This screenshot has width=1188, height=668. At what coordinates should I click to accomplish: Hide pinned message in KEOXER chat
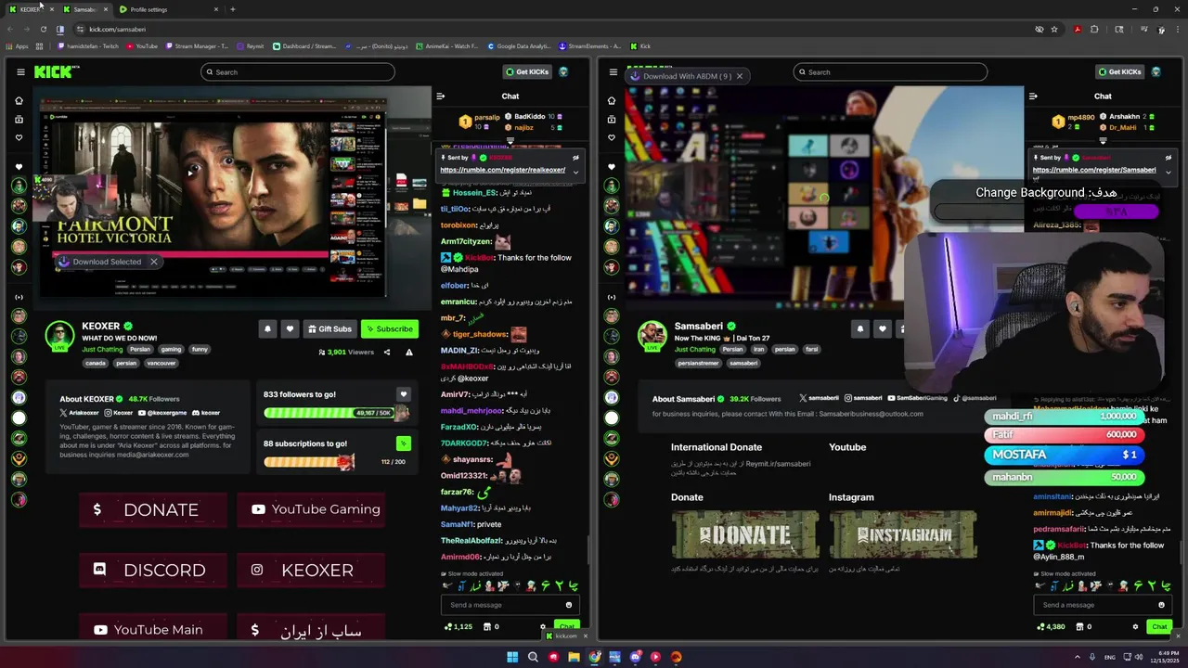click(x=575, y=158)
